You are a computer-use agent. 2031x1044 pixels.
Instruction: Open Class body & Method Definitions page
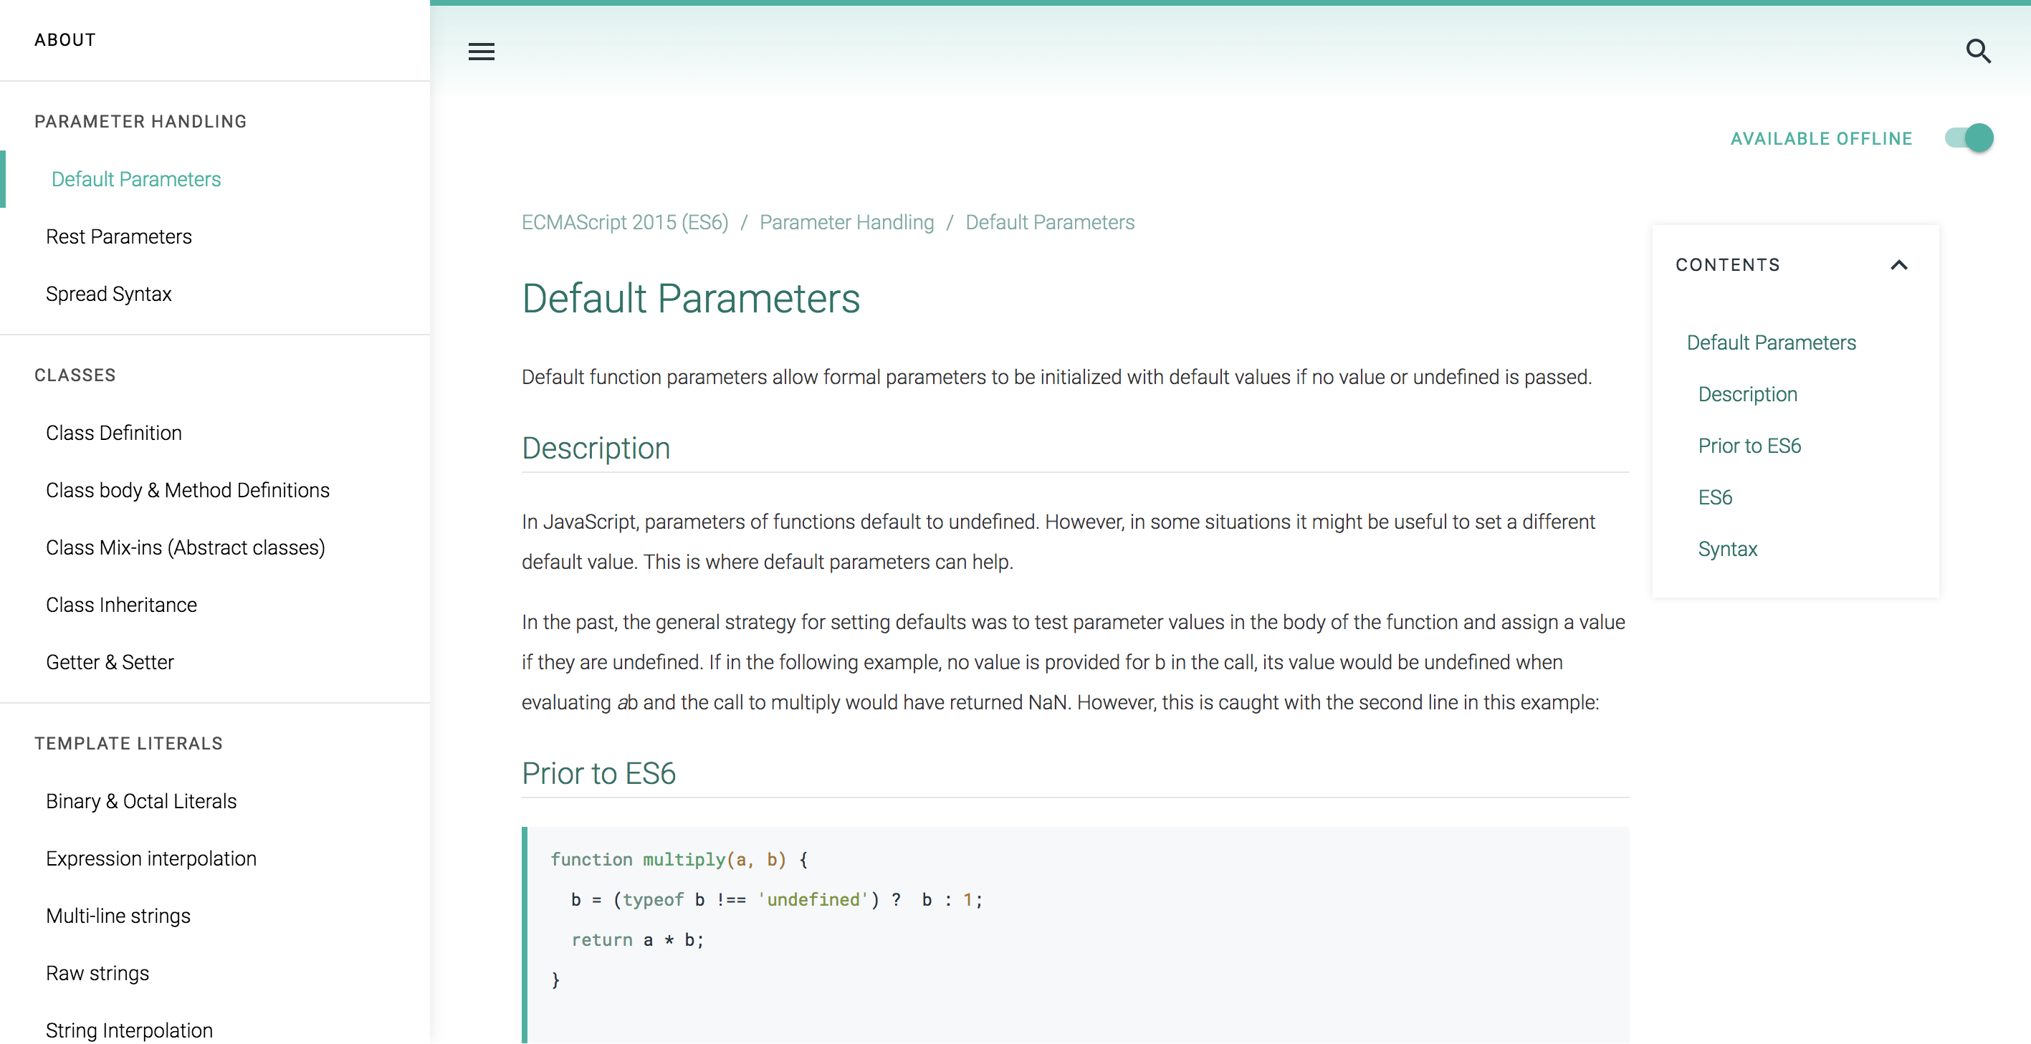[188, 489]
